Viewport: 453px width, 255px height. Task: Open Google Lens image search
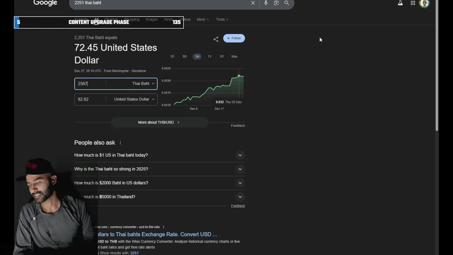tap(276, 3)
